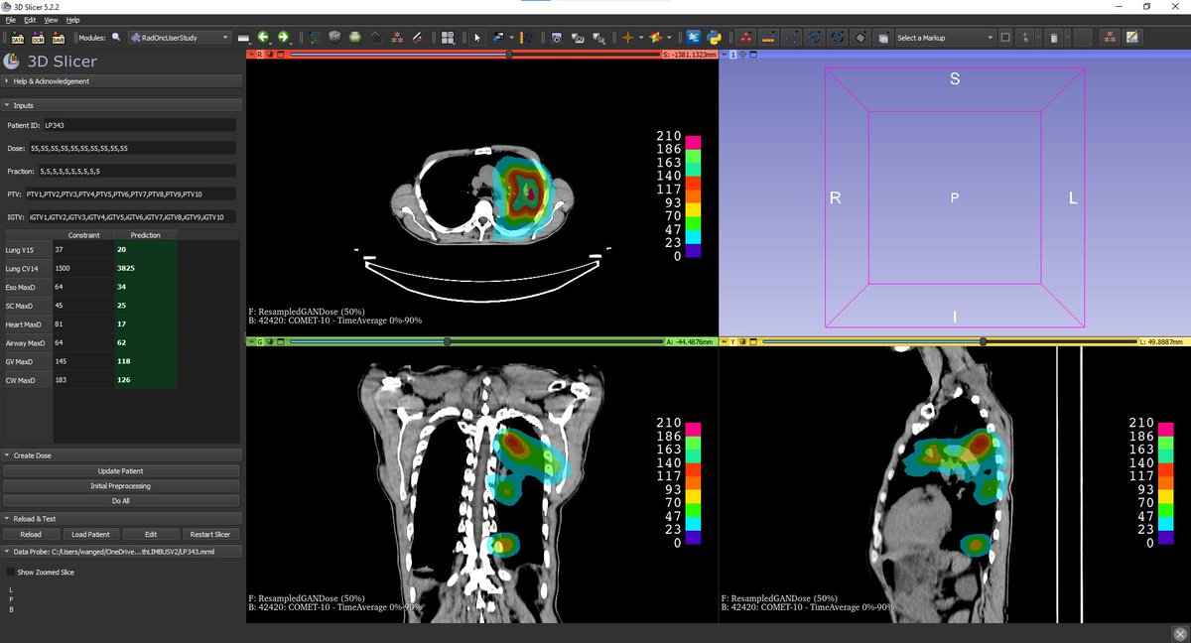Image resolution: width=1191 pixels, height=643 pixels.
Task: Collapse the Reload & Test section
Action: click(x=123, y=519)
